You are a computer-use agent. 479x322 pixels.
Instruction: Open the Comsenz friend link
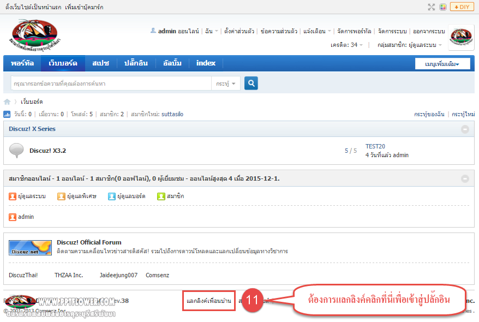pos(157,275)
